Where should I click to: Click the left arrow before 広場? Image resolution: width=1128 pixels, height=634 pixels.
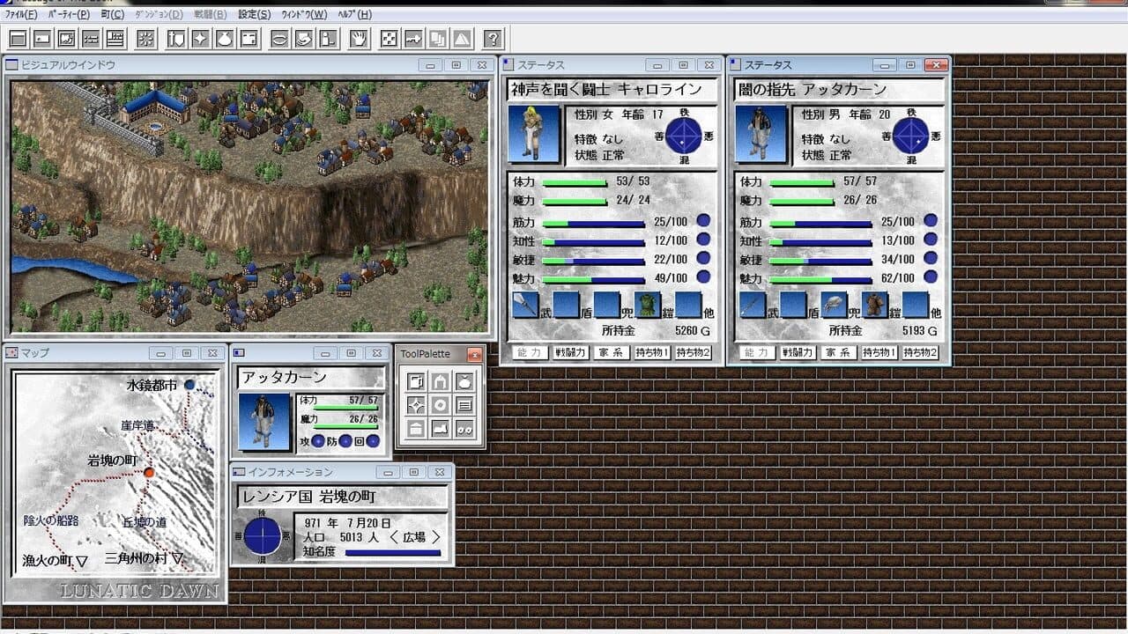pyautogui.click(x=393, y=537)
